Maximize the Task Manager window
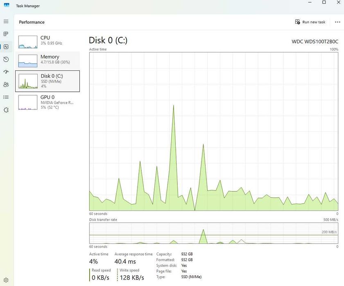The width and height of the screenshot is (344, 286). (x=324, y=2)
